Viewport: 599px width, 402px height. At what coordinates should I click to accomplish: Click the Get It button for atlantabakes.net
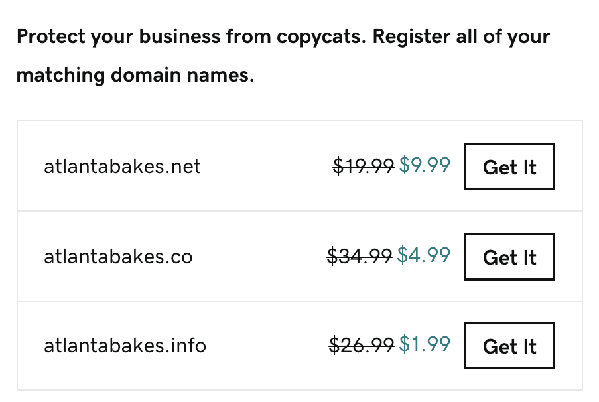click(x=509, y=167)
